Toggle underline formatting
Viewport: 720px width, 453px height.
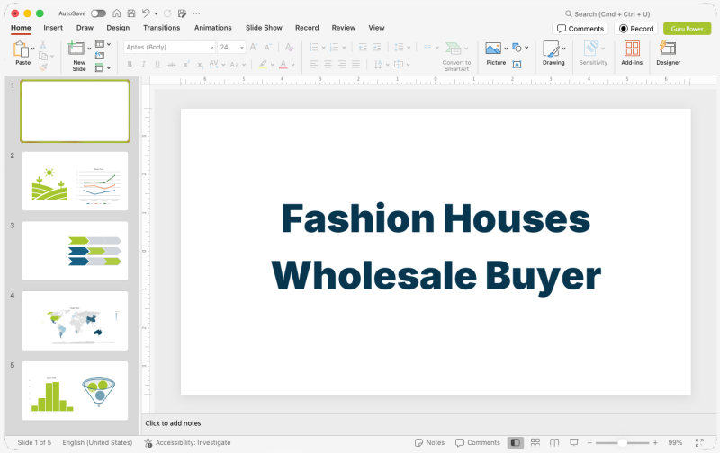157,65
